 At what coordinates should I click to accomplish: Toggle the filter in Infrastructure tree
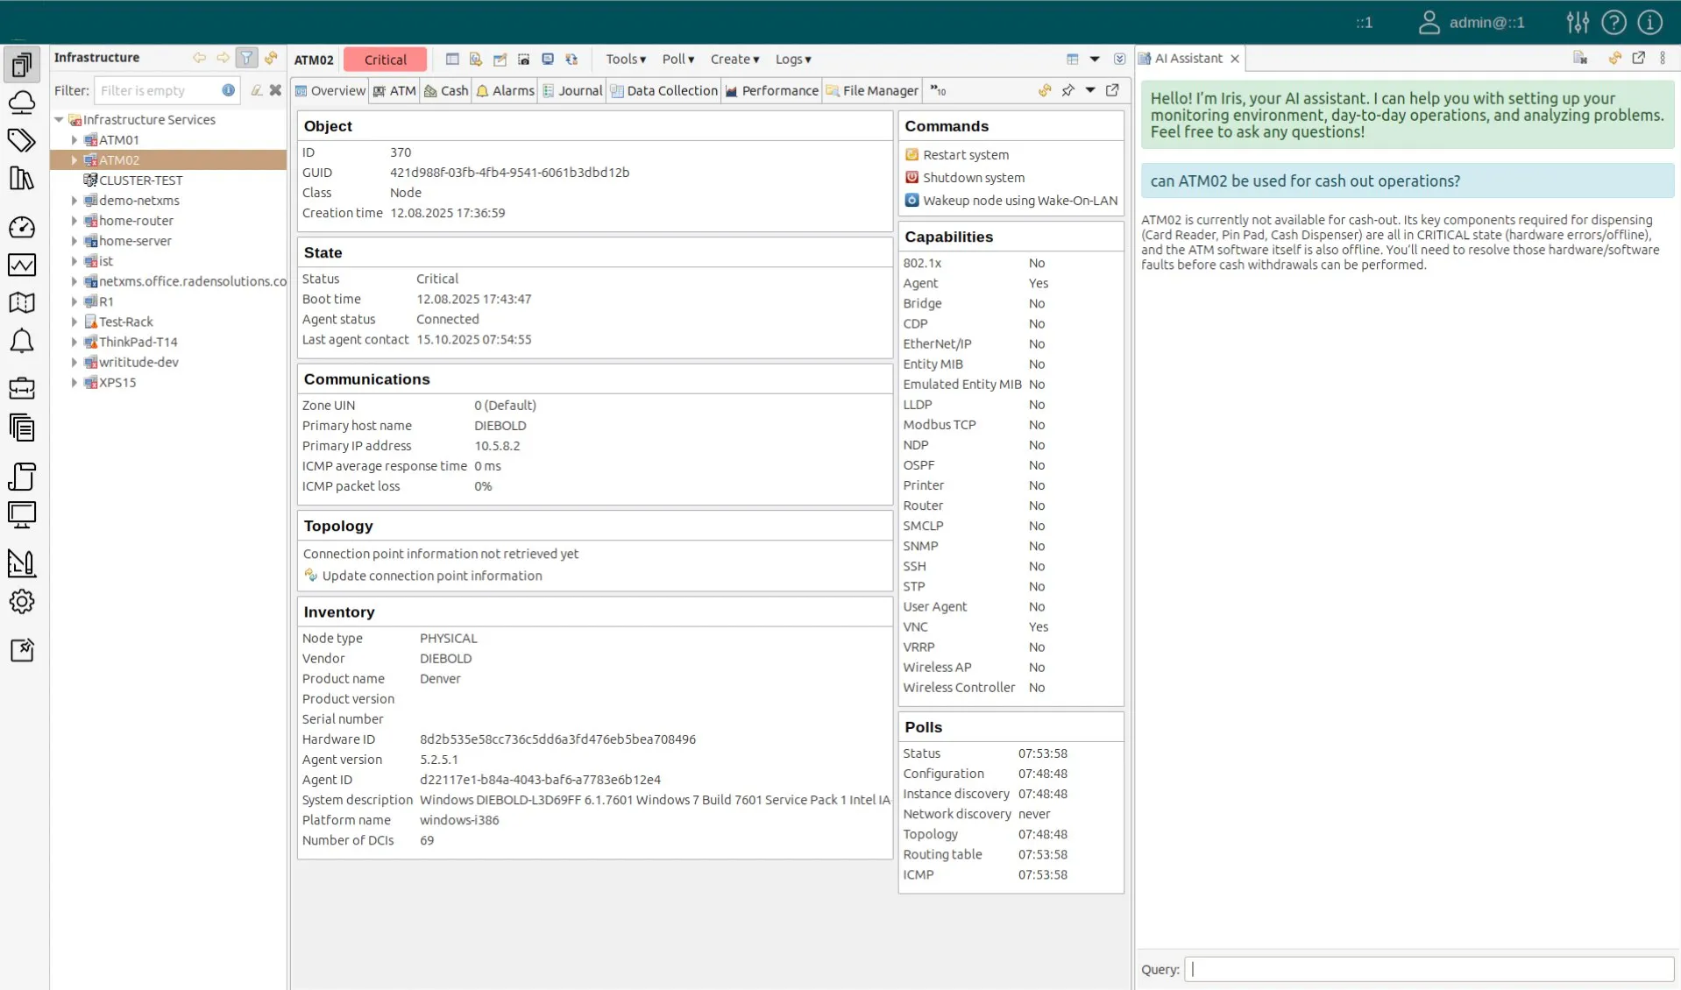pyautogui.click(x=246, y=58)
